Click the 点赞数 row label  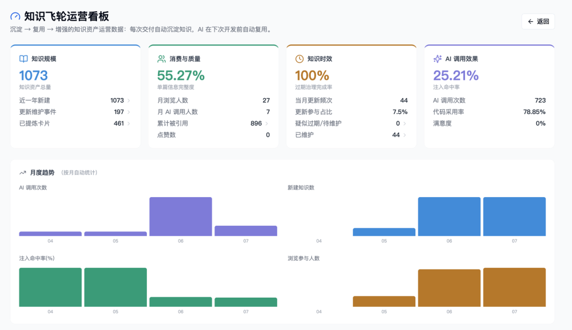[166, 135]
